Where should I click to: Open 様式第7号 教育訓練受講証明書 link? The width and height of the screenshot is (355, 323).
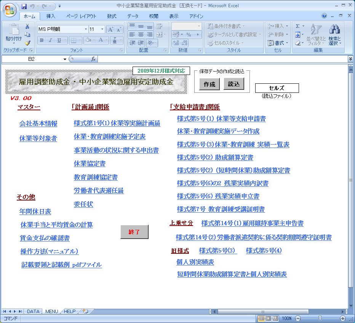click(x=221, y=209)
